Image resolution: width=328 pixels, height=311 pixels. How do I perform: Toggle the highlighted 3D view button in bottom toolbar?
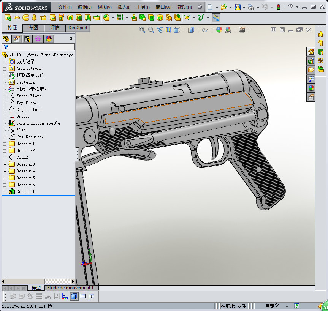pos(74,296)
